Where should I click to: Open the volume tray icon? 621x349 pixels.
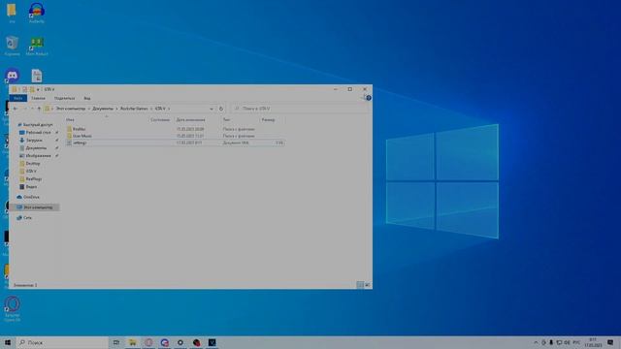coord(567,342)
